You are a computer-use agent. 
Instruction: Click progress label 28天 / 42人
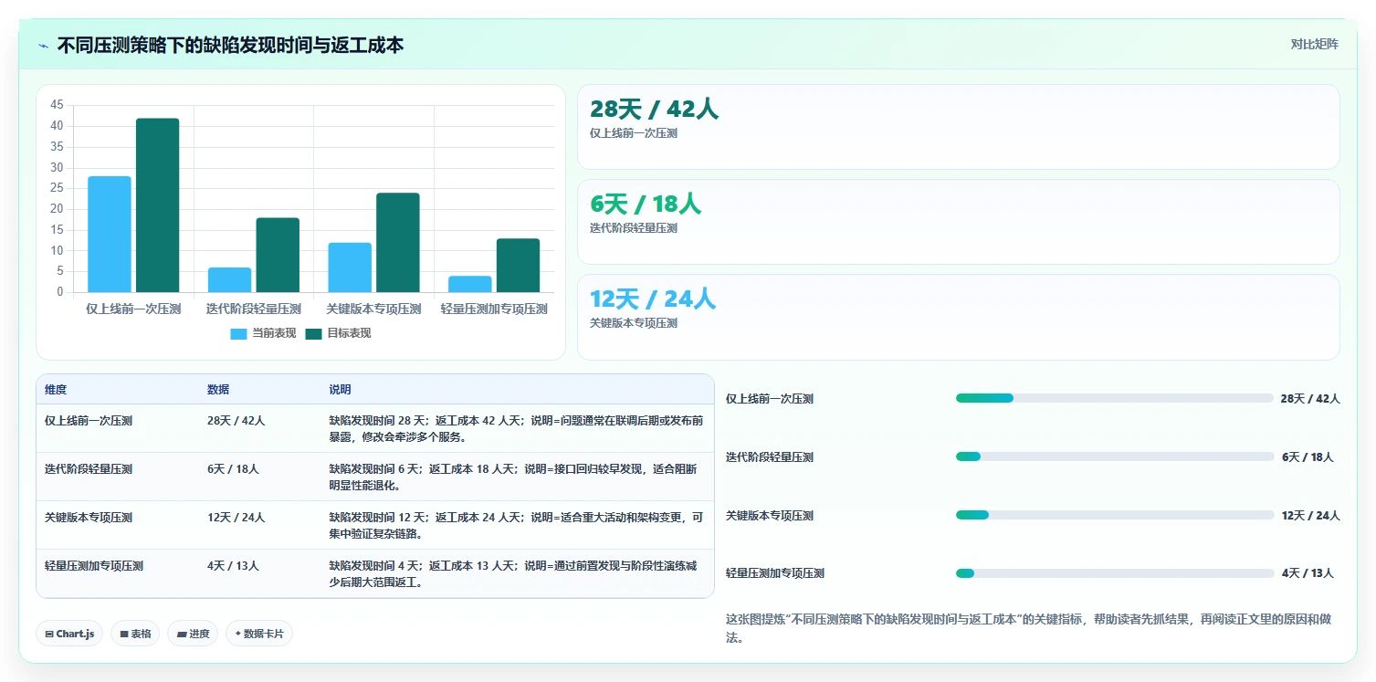1310,398
